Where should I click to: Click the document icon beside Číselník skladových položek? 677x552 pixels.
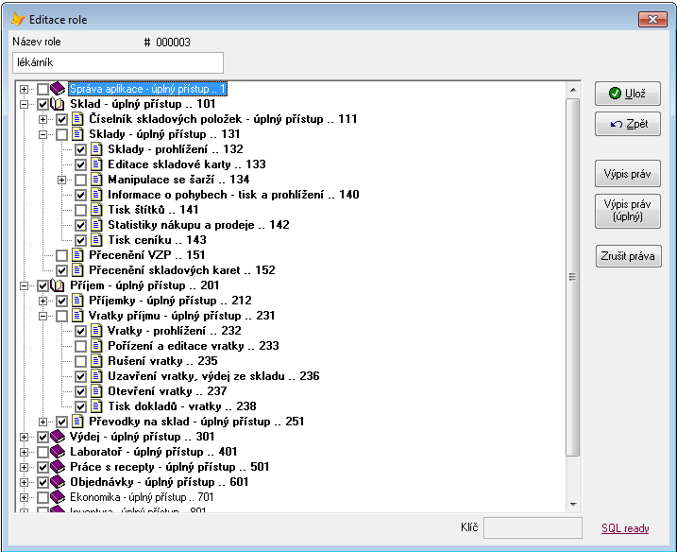[x=77, y=119]
